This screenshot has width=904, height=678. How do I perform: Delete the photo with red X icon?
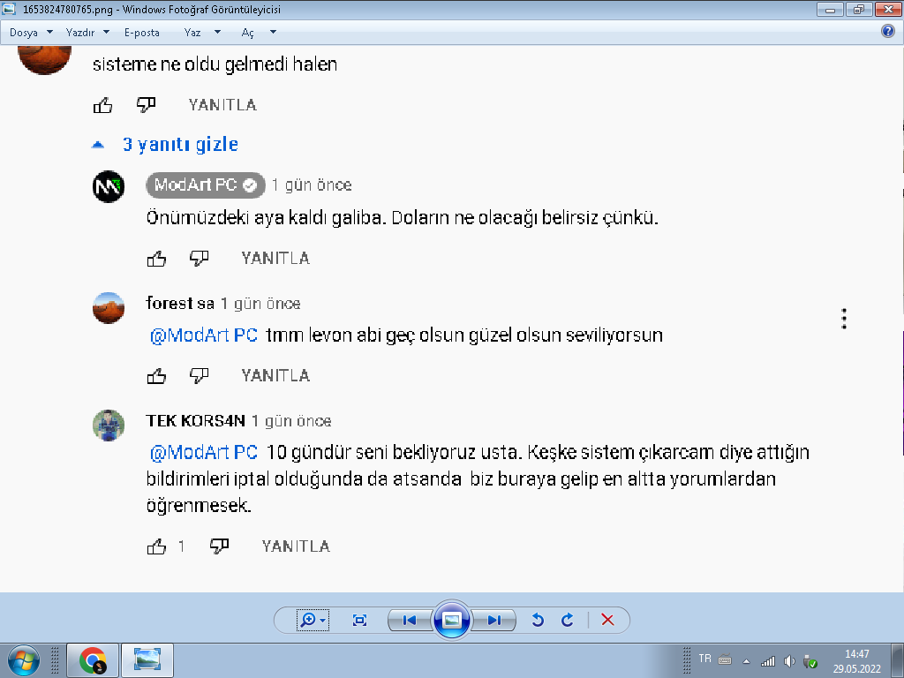[607, 621]
